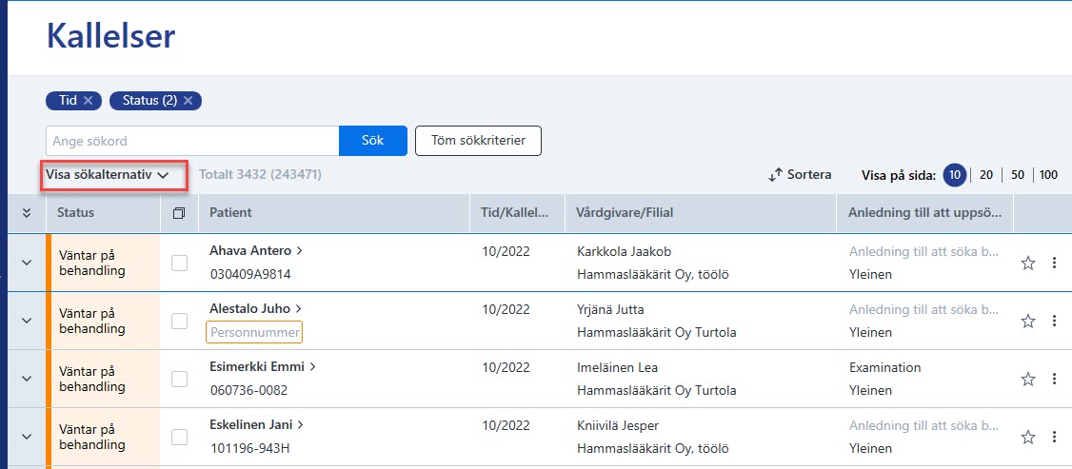Click the personal number 101196-943H
This screenshot has width=1072, height=469.
click(x=250, y=448)
